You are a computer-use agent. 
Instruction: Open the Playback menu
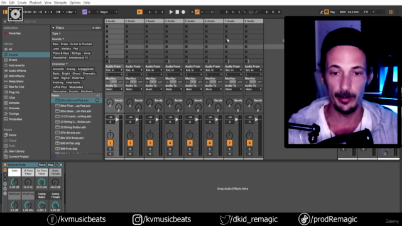point(35,3)
